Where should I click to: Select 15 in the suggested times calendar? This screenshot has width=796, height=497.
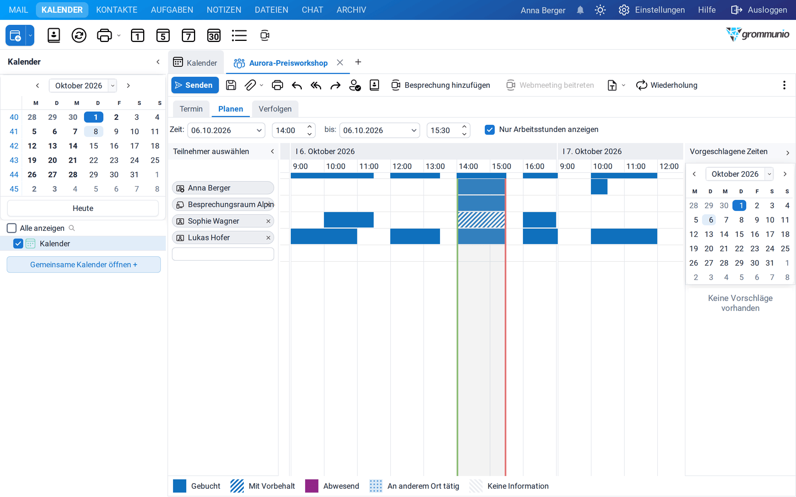(x=740, y=234)
